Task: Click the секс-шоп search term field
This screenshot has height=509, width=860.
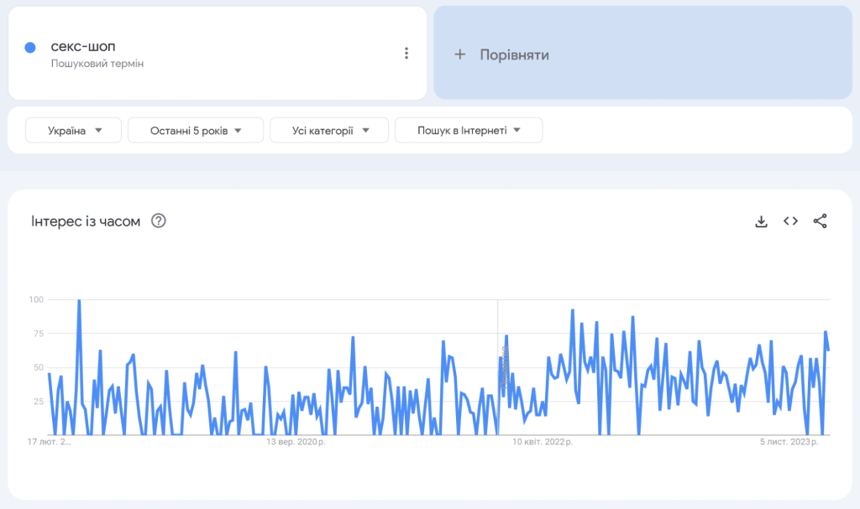Action: pyautogui.click(x=83, y=47)
